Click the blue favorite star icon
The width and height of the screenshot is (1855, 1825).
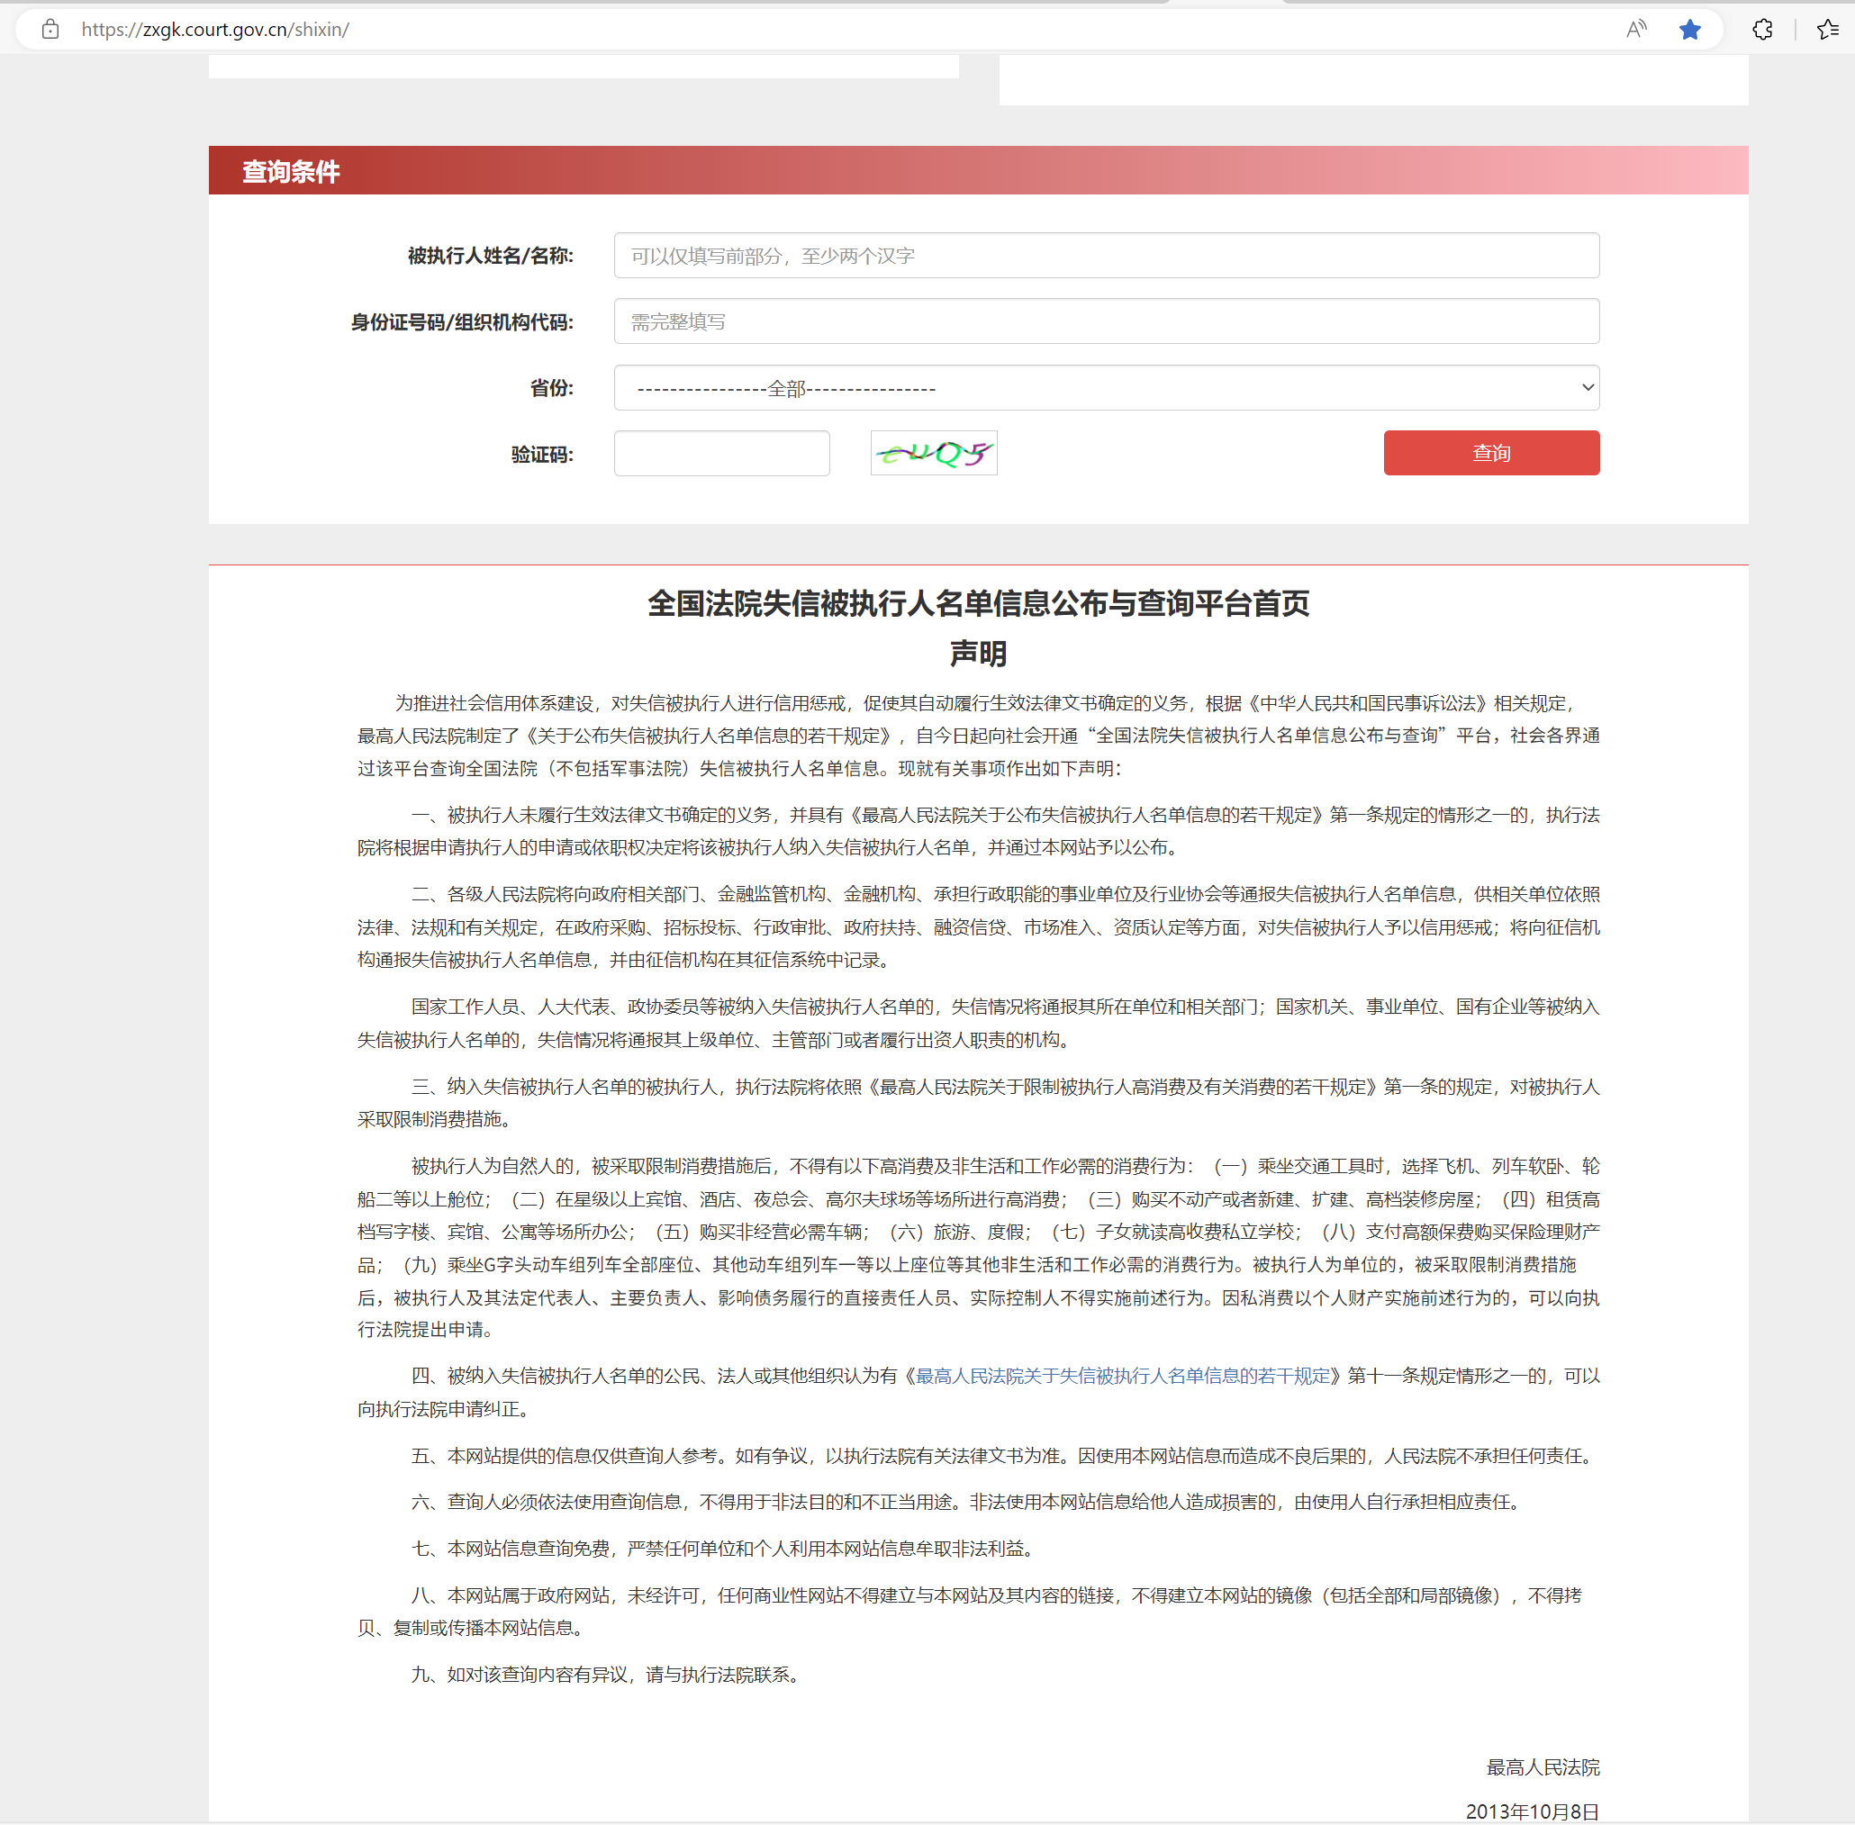[x=1690, y=30]
